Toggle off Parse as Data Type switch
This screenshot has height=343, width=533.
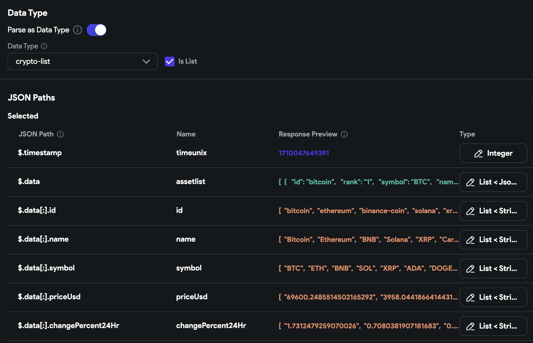[x=97, y=30]
